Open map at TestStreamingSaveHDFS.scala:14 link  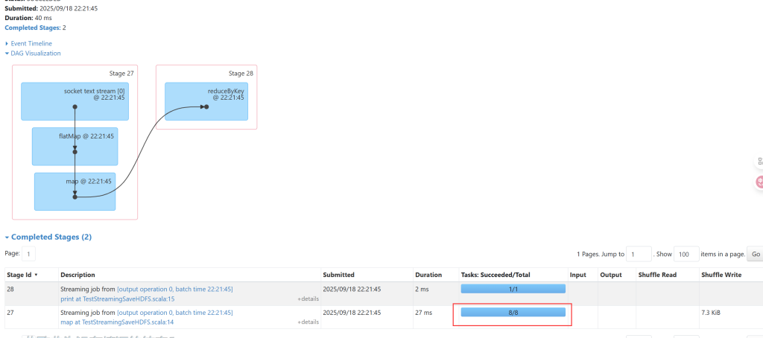coord(117,322)
